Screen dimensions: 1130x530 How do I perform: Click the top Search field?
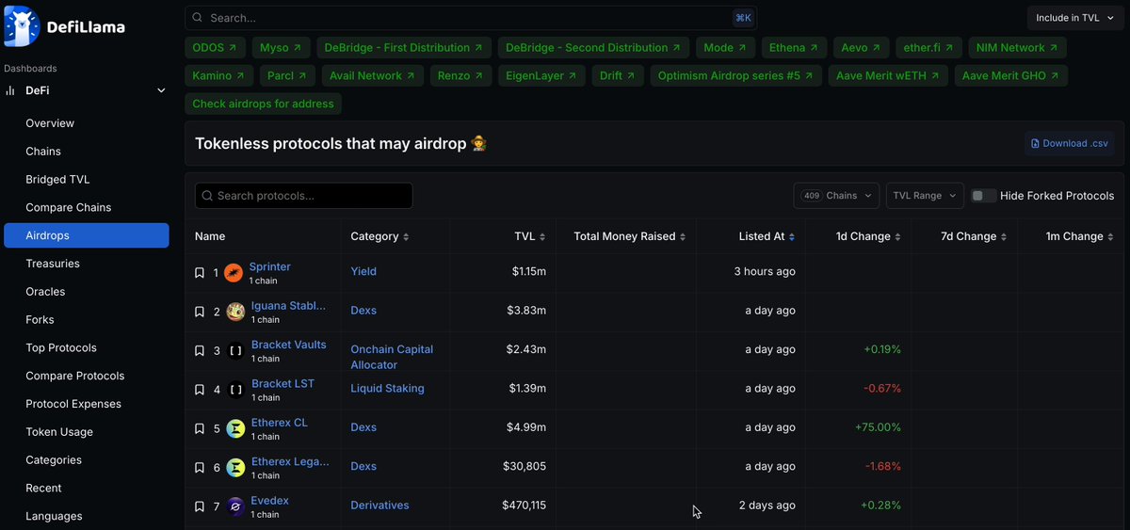coord(471,18)
